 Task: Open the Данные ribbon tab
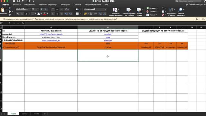(77, 5)
